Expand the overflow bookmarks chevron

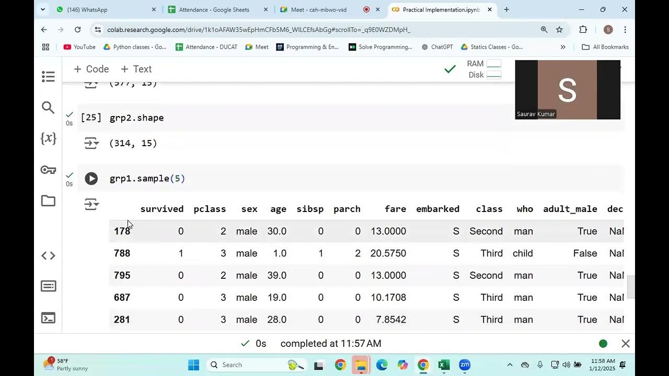coord(563,47)
